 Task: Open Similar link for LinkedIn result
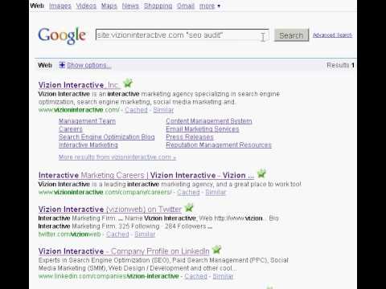click(223, 276)
